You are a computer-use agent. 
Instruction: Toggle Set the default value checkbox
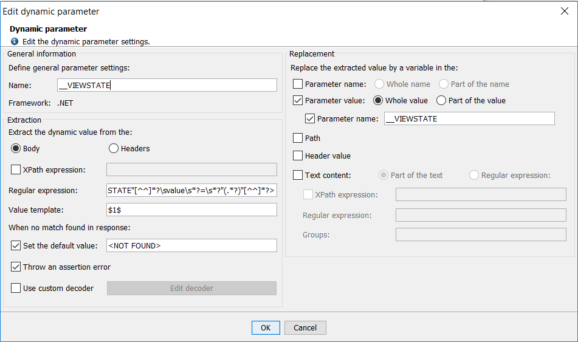pos(16,245)
